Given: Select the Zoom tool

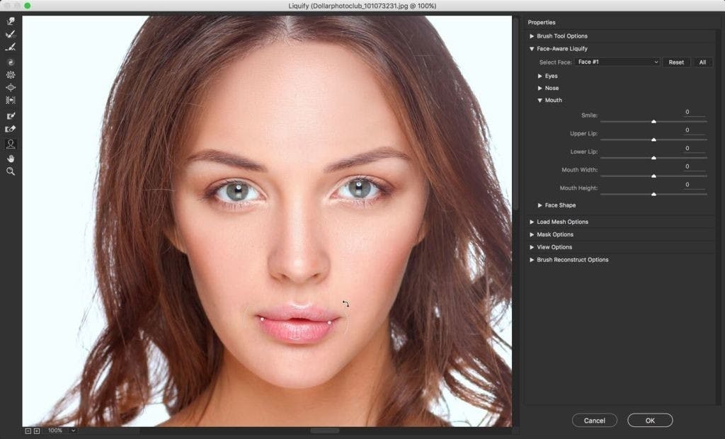Looking at the screenshot, I should point(10,171).
